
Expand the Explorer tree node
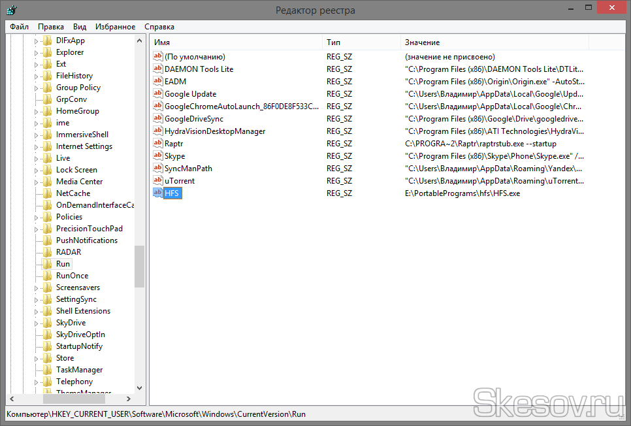point(37,52)
